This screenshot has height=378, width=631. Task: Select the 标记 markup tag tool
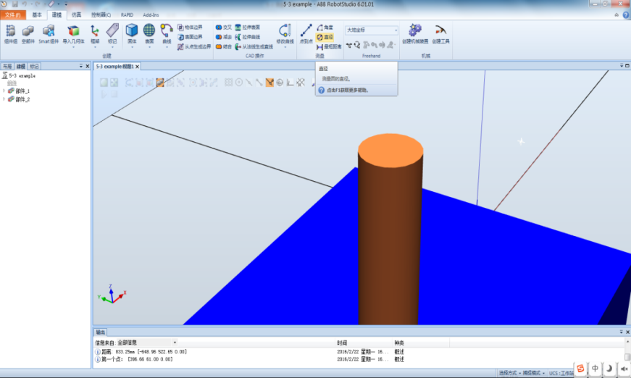[112, 34]
